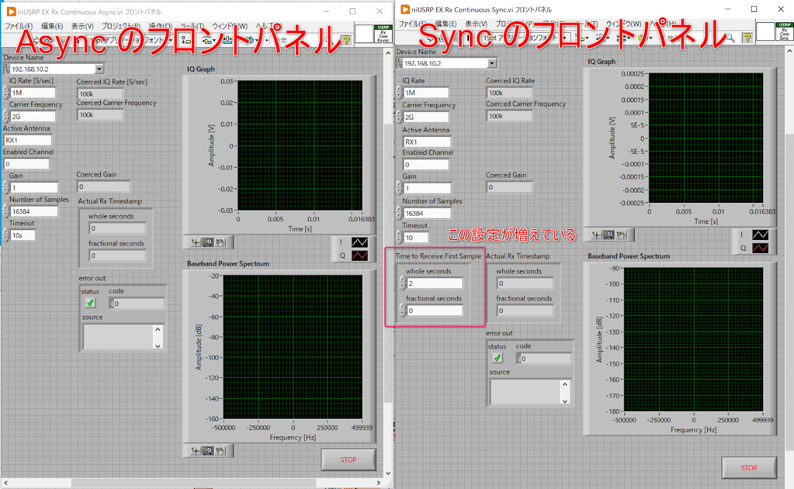Select cursor tool on Async Baseband Power Spectrum palette
Image resolution: width=794 pixels, height=489 pixels.
196,450
